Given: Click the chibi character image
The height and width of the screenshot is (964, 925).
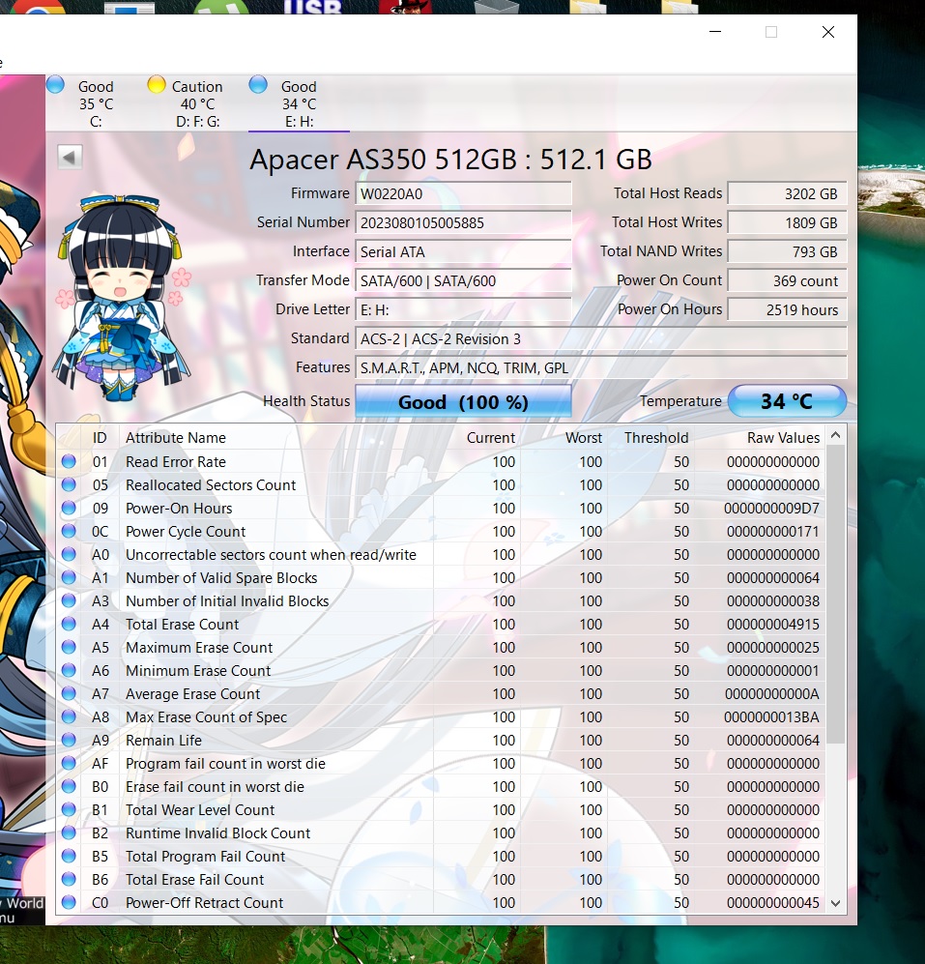Looking at the screenshot, I should [x=122, y=298].
